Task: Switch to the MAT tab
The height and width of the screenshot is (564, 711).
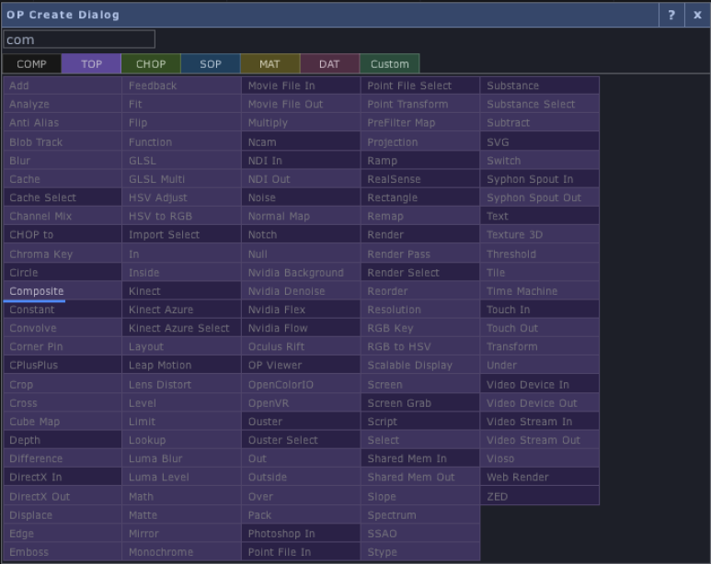Action: click(x=269, y=64)
